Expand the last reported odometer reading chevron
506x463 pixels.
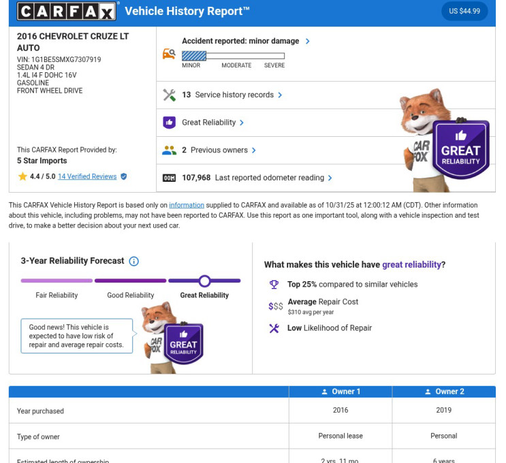330,178
